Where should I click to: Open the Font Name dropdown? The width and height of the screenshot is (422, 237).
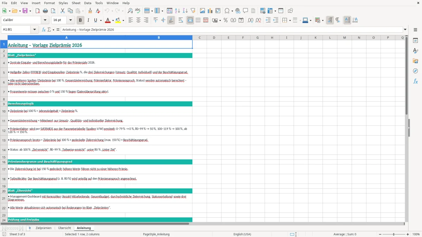pos(45,20)
